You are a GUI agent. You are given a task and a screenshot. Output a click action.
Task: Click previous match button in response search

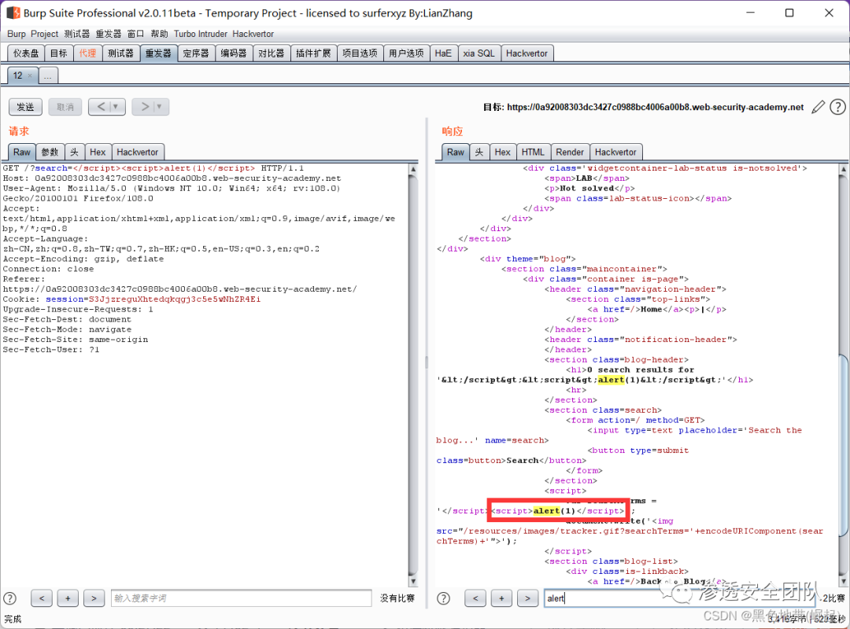coord(475,598)
